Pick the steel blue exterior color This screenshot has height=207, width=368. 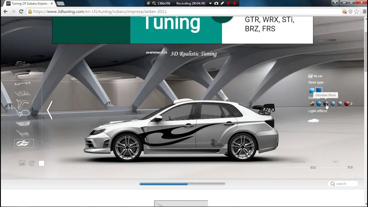point(333,103)
